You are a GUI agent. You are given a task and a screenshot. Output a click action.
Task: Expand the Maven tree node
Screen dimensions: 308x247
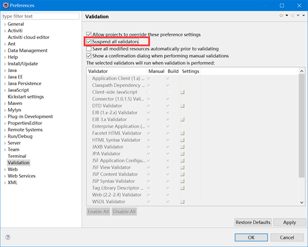(x=4, y=103)
